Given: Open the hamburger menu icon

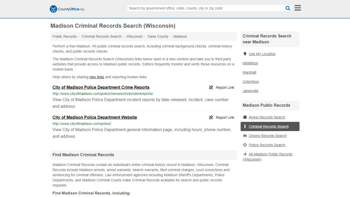Looking at the screenshot, I should click(x=298, y=8).
